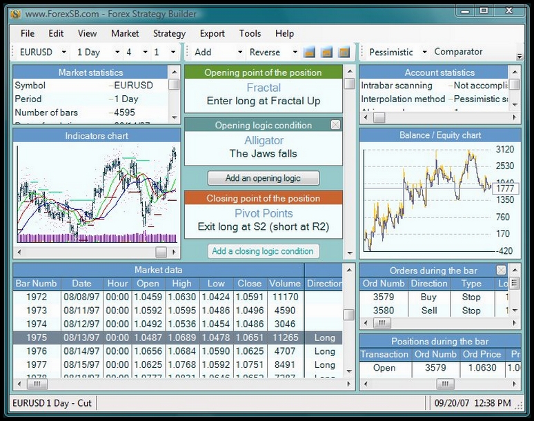Screen dimensions: 534x421
Task: Click Indicators chart scroll left arrow
Action: pyautogui.click(x=19, y=252)
